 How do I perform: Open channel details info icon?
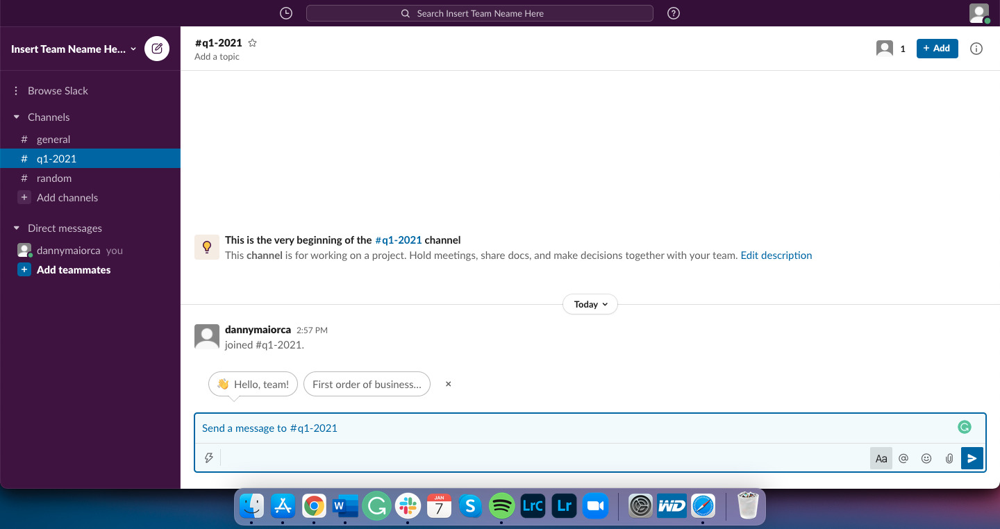pyautogui.click(x=976, y=49)
